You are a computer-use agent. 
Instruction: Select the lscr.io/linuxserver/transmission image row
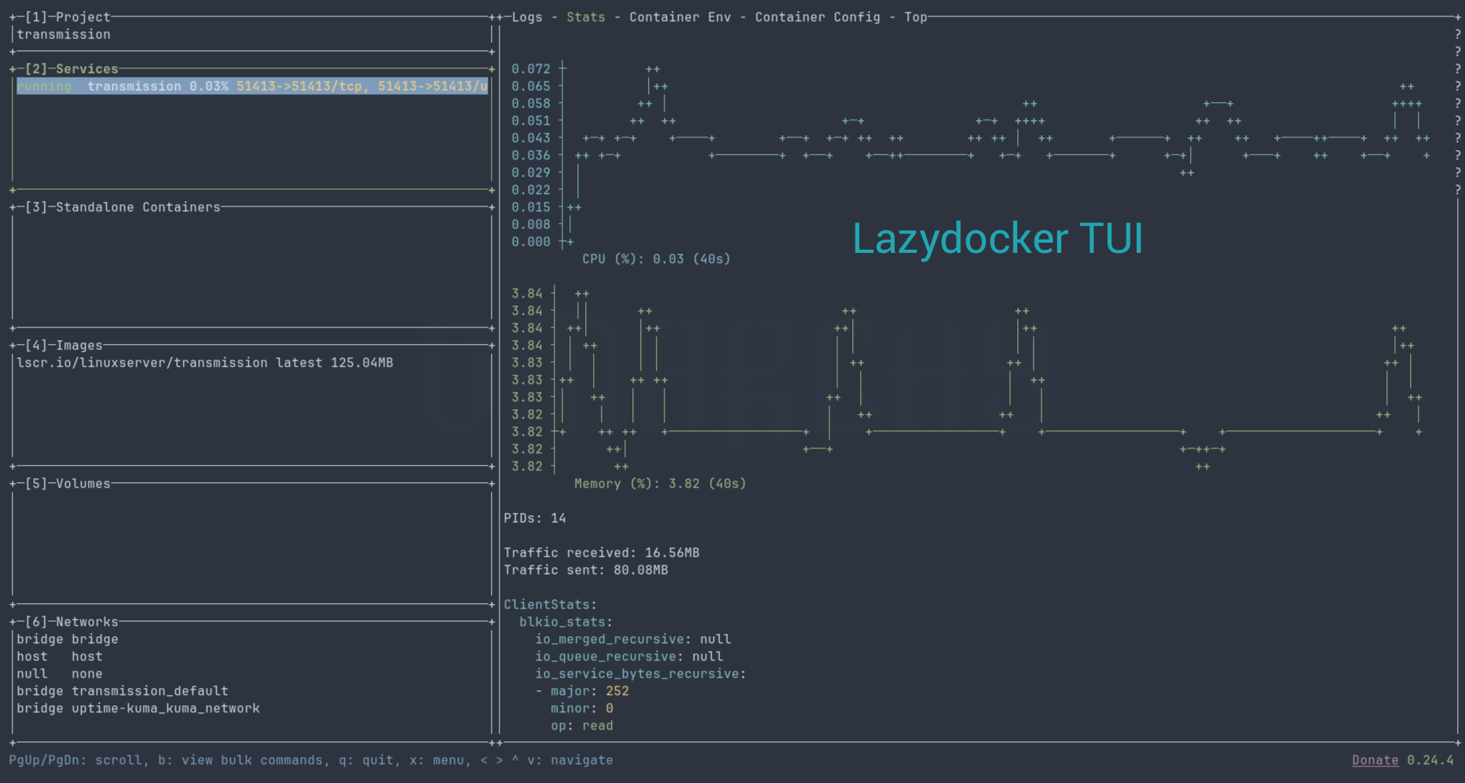[205, 363]
